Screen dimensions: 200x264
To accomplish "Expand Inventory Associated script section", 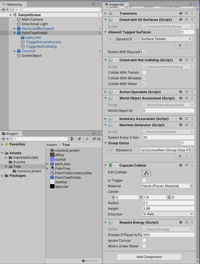I will pyautogui.click(x=105, y=119).
